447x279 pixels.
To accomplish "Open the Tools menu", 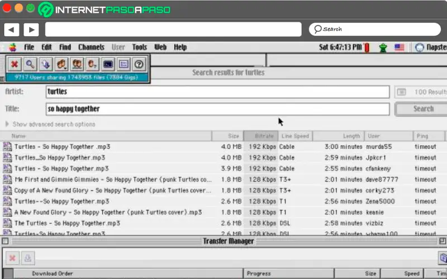I will pyautogui.click(x=139, y=47).
